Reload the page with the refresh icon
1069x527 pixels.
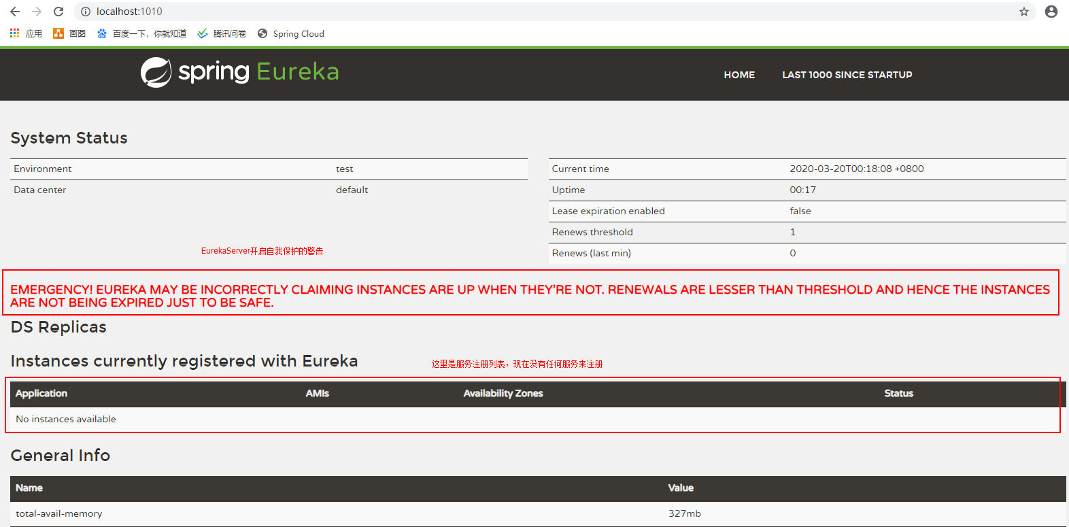click(x=58, y=12)
